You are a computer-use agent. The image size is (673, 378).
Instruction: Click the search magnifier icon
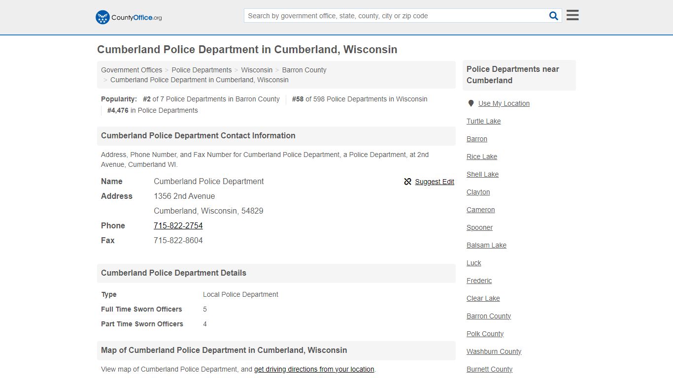[554, 16]
